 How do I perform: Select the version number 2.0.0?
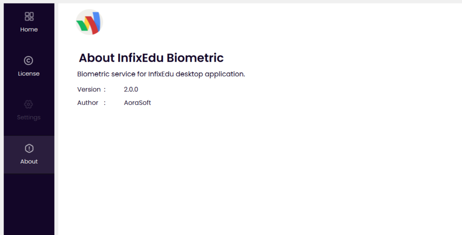pyautogui.click(x=131, y=89)
